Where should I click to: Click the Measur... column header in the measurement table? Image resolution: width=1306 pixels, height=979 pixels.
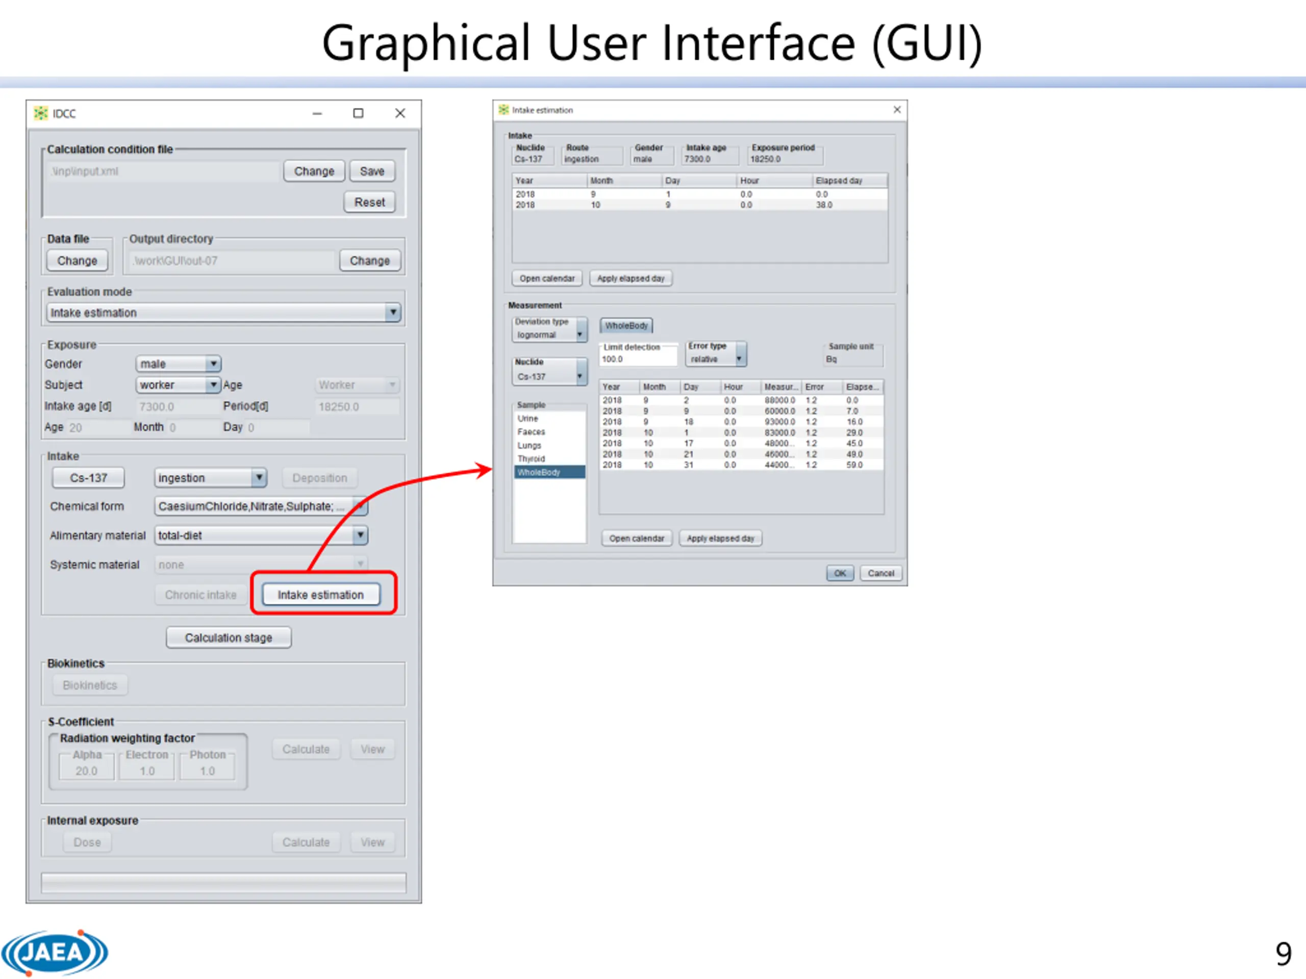[x=781, y=387]
